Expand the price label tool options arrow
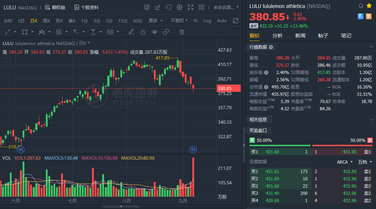The width and height of the screenshot is (376, 209). (x=118, y=32)
